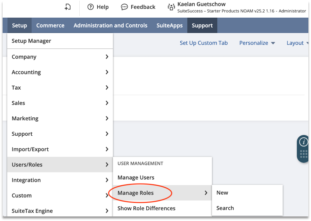Image resolution: width=311 pixels, height=221 pixels.
Task: Expand chevron next to Users/Roles
Action: tap(107, 165)
